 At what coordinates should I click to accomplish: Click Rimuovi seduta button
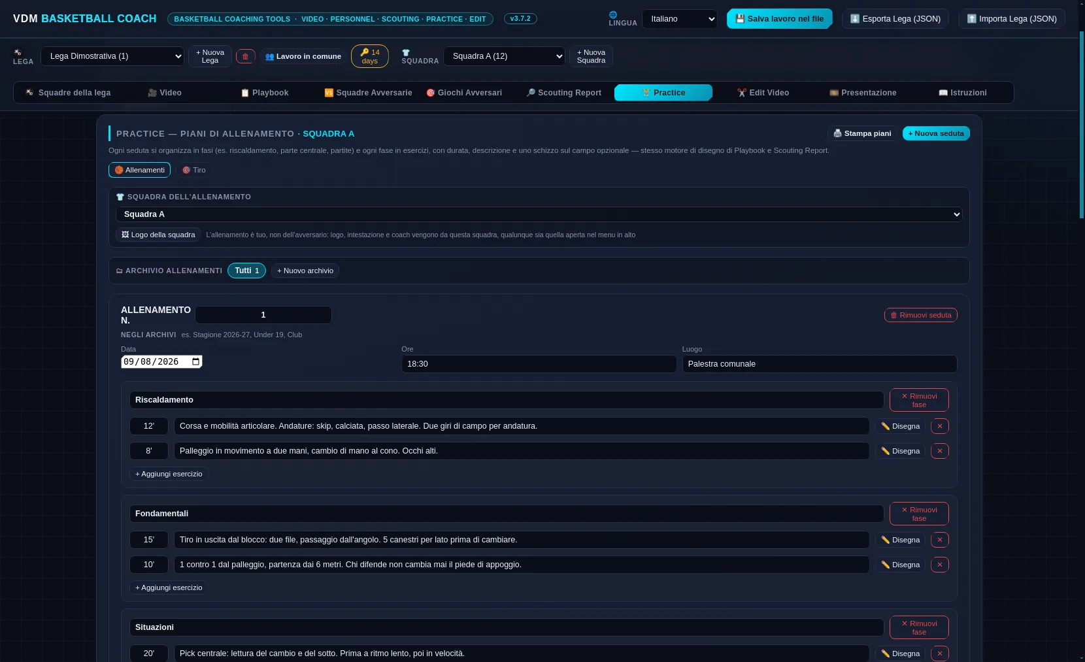click(920, 315)
